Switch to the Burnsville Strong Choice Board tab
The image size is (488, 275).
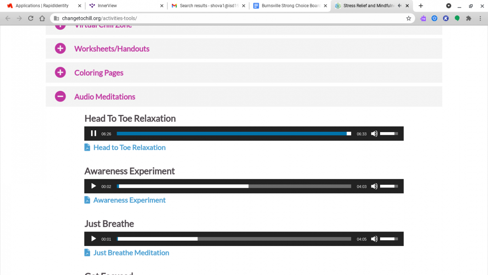[x=291, y=6]
